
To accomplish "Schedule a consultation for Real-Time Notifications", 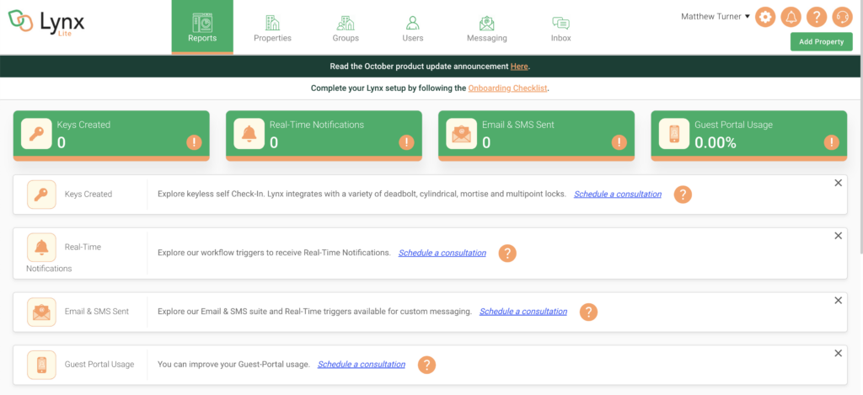I will (x=442, y=253).
